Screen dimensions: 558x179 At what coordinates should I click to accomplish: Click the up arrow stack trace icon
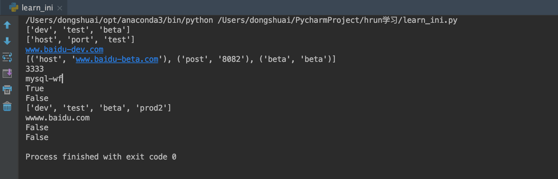(7, 25)
